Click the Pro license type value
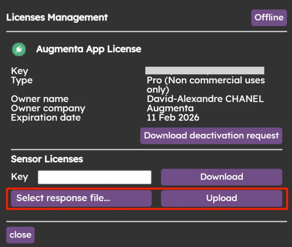The width and height of the screenshot is (292, 247). coord(206,85)
